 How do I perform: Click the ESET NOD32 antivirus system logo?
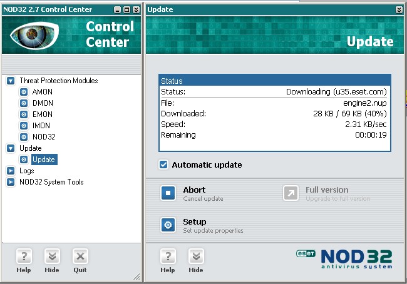click(x=344, y=259)
